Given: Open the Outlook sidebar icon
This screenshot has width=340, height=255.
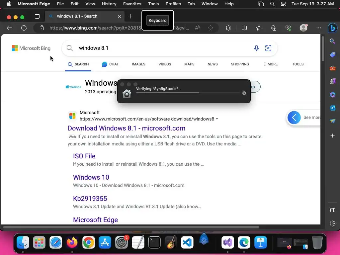Looking at the screenshot, I should (333, 108).
